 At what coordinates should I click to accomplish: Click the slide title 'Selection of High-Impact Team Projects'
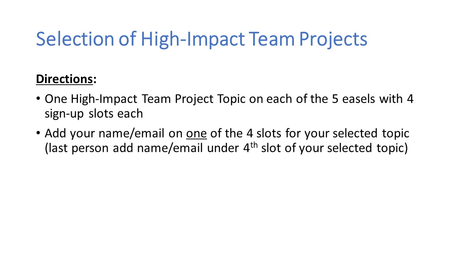(x=202, y=40)
